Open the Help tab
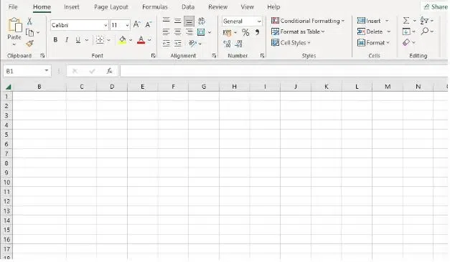This screenshot has width=450, height=262. 273,7
